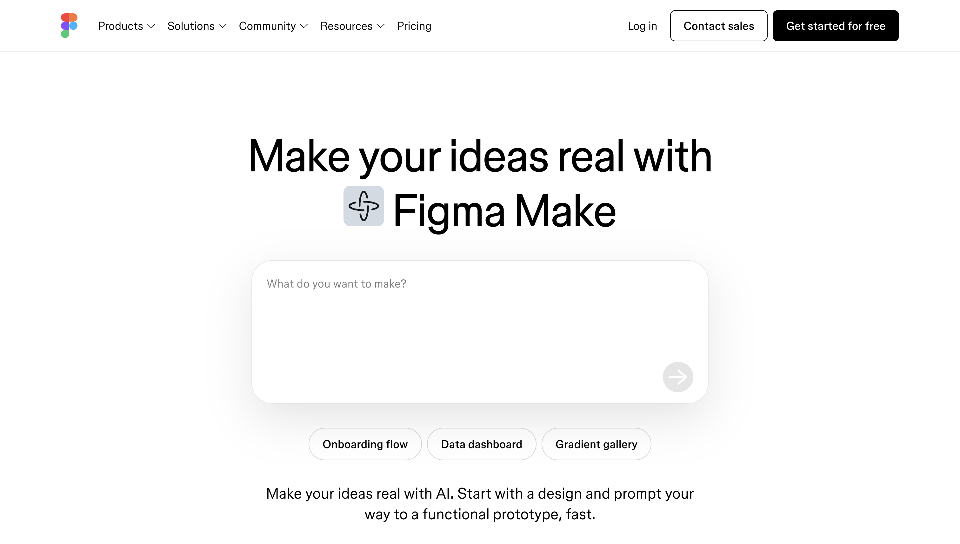Choose the Data dashboard suggestion chip
This screenshot has height=544, width=960.
point(481,444)
